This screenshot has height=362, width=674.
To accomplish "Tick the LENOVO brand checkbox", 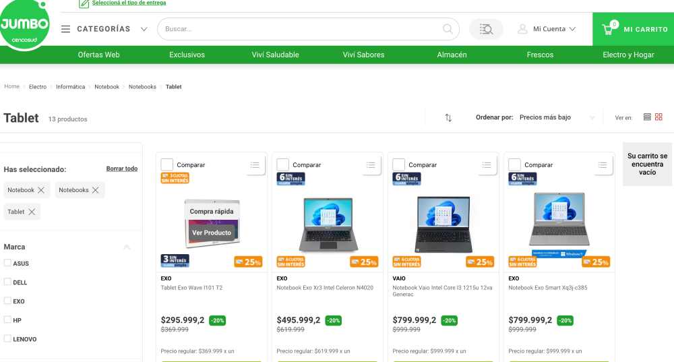I will (x=7, y=338).
